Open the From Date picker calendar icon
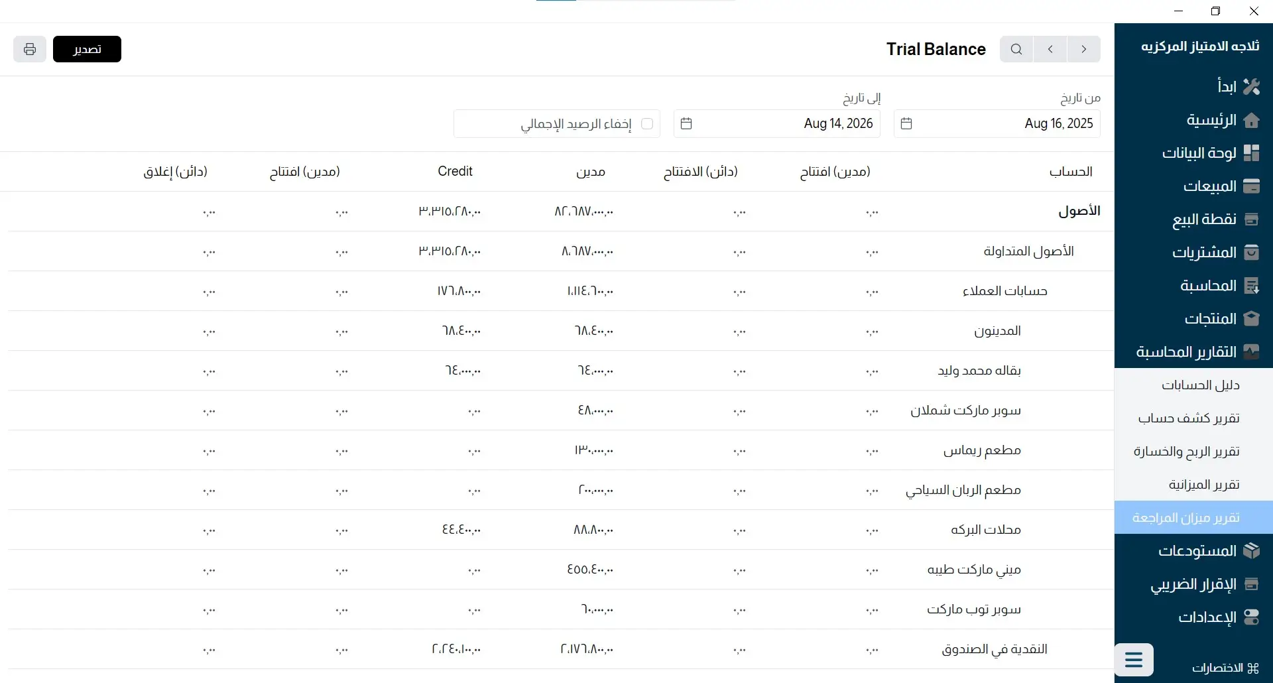The image size is (1273, 683). 906,124
